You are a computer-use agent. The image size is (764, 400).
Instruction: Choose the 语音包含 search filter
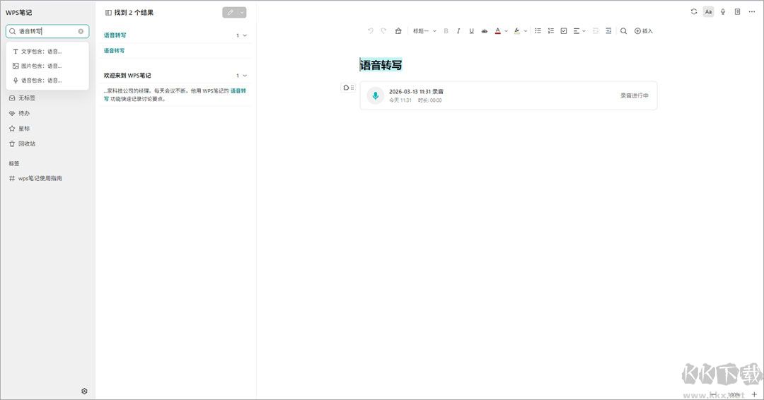[x=47, y=81]
